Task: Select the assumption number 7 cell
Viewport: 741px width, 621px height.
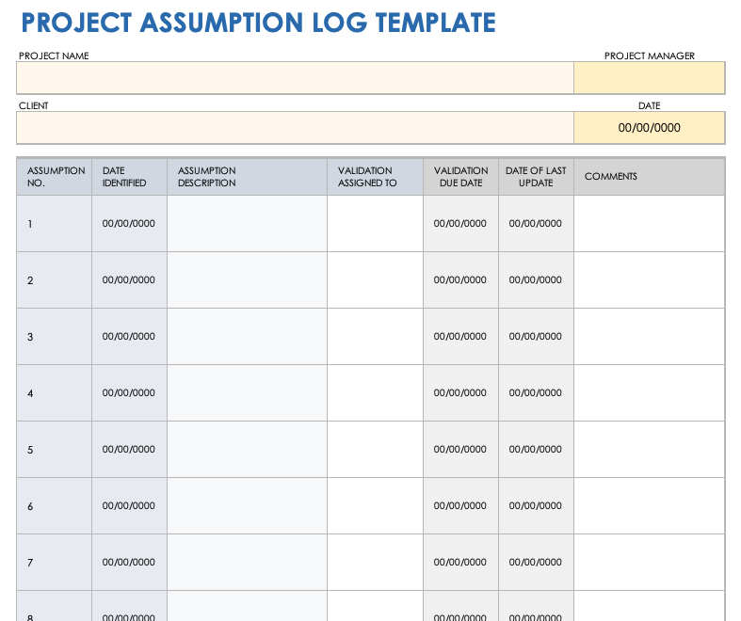Action: [x=55, y=563]
